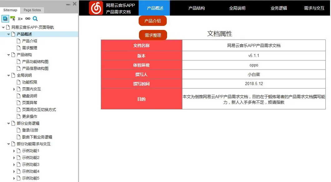Open the 全局说明 top navigation item
Screen dimensions: 331x182
tap(237, 8)
